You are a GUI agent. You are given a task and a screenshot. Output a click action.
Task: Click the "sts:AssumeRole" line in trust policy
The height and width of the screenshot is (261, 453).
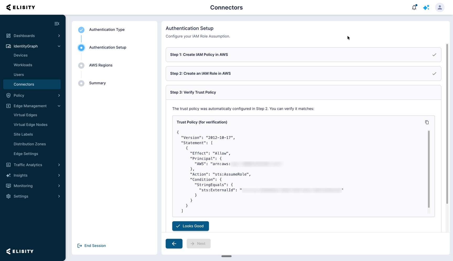pos(220,174)
